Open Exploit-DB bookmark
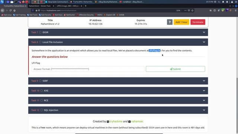Image resolution: width=238 pixels, height=134 pixels. pyautogui.click(x=109, y=15)
